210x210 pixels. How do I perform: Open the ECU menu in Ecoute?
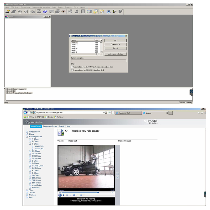click(x=12, y=7)
